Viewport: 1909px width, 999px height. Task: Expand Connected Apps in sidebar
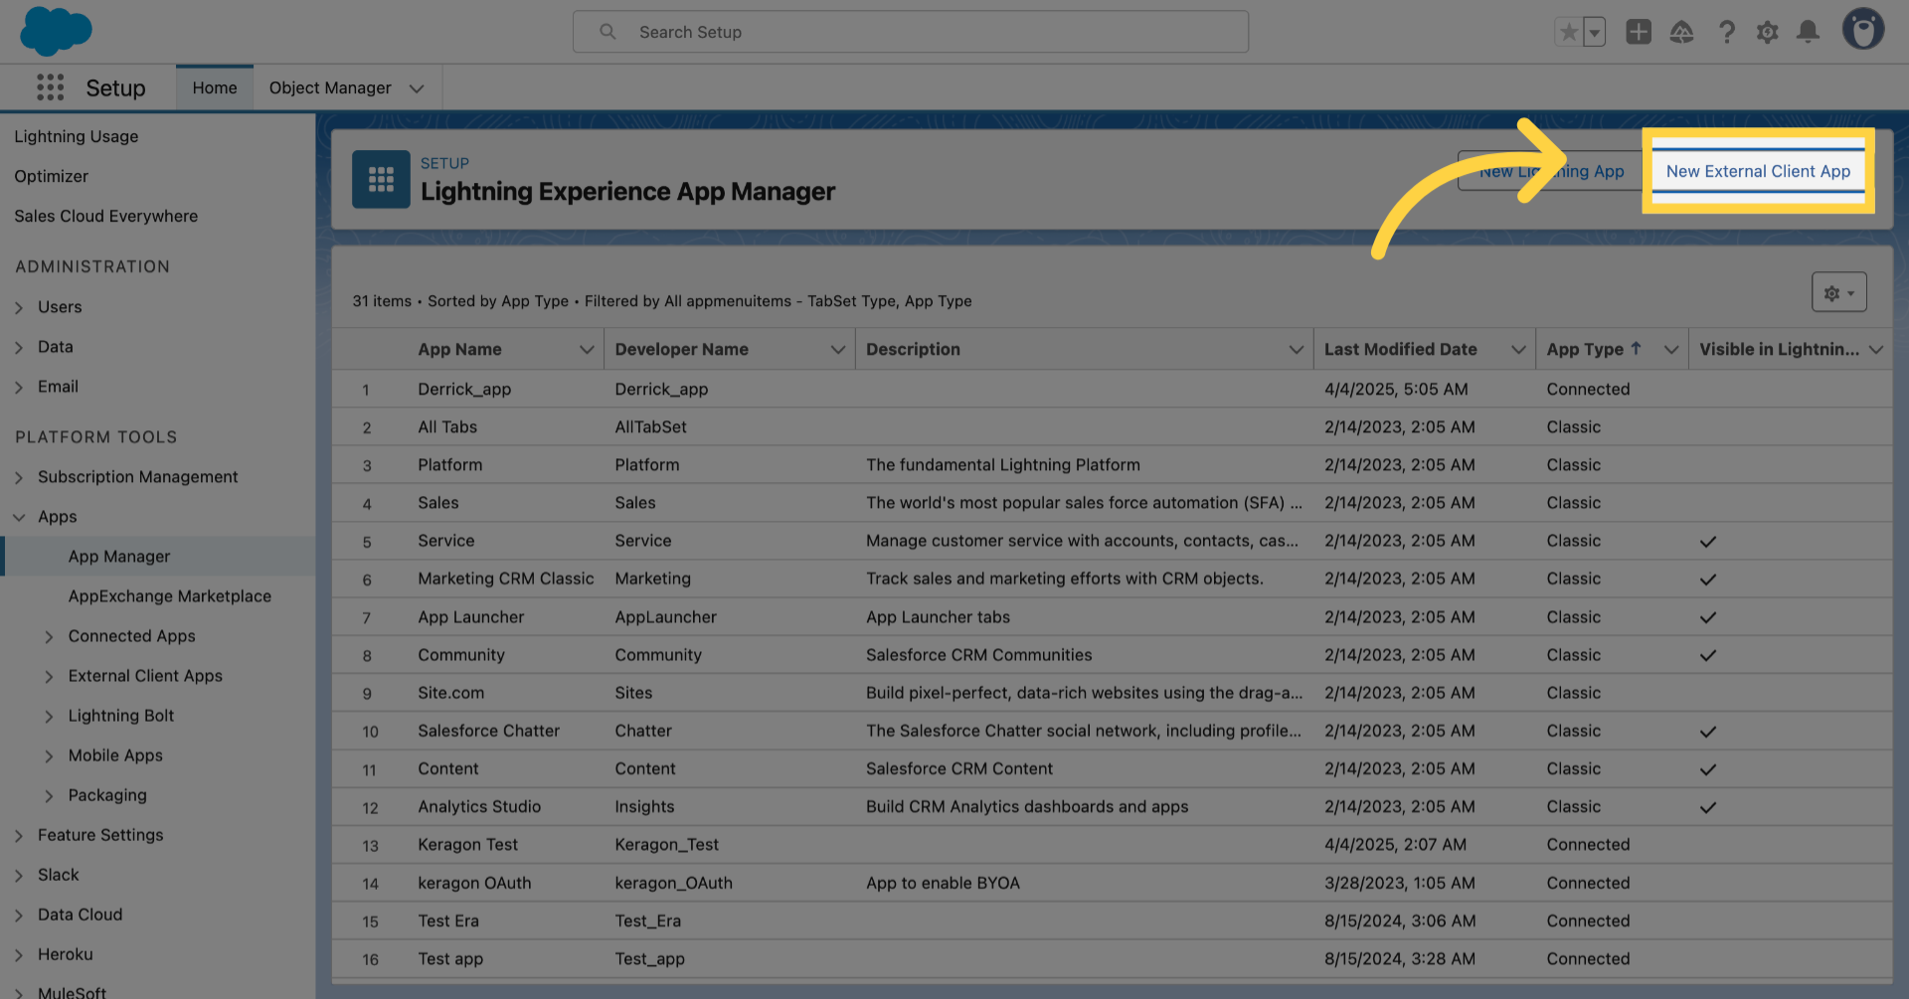49,636
